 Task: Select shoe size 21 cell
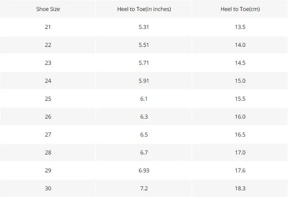(48, 27)
